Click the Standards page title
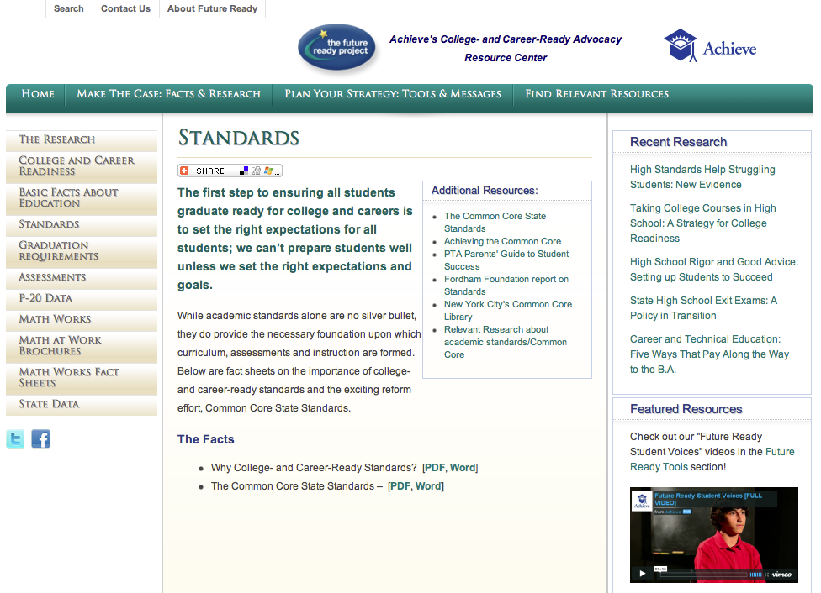821x593 pixels. (239, 138)
